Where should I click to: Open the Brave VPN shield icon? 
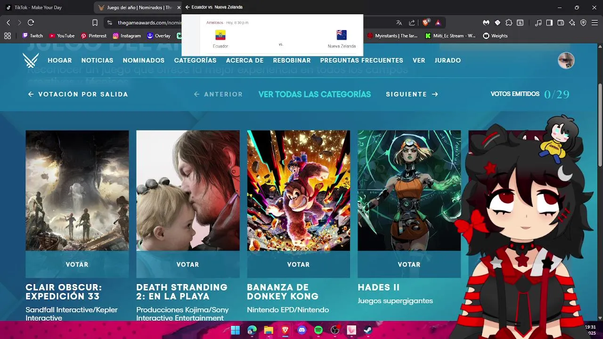583,23
